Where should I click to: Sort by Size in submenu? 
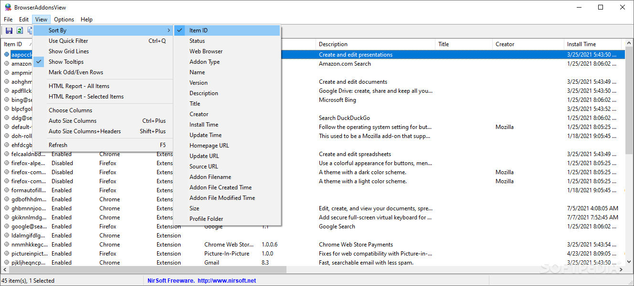[x=227, y=208]
